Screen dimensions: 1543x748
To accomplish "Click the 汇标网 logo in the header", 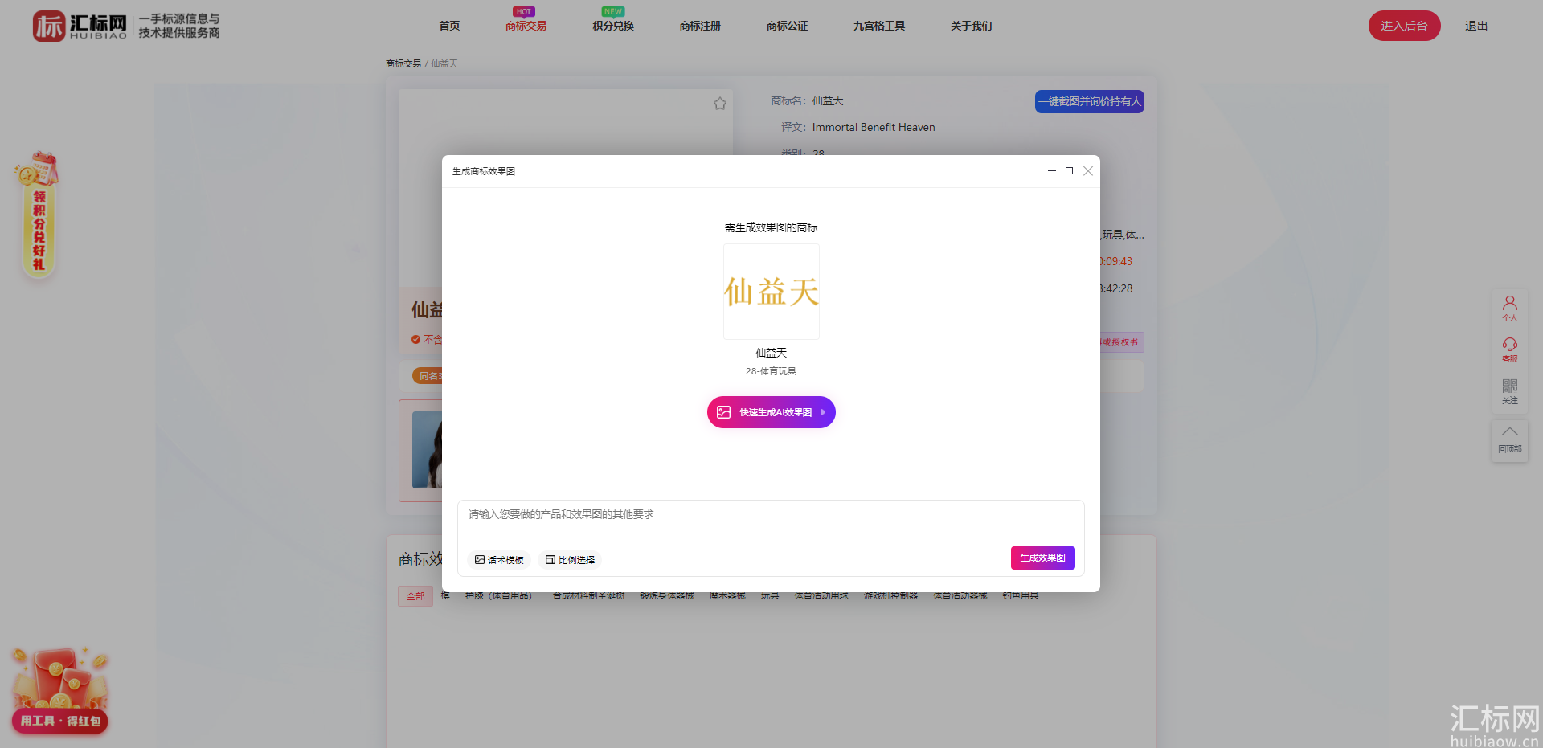I will pos(80,26).
